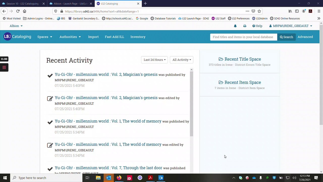The image size is (323, 182).
Task: Open the Firefox application menu
Action: click(x=319, y=11)
